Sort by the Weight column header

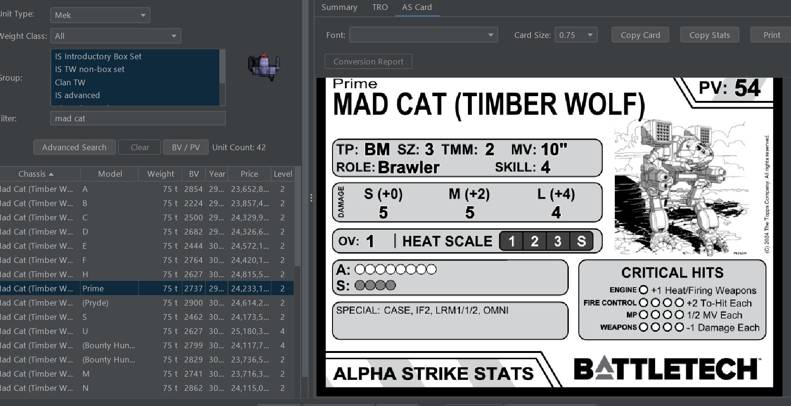point(161,174)
